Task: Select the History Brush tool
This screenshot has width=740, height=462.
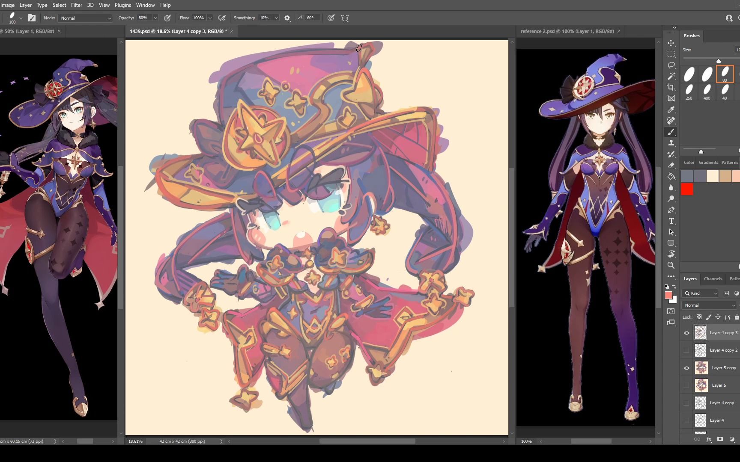Action: point(671,154)
